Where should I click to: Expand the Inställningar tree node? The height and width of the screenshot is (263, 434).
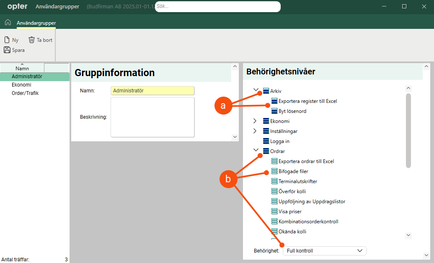click(255, 131)
